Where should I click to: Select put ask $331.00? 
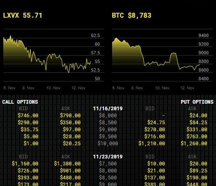click(x=197, y=130)
